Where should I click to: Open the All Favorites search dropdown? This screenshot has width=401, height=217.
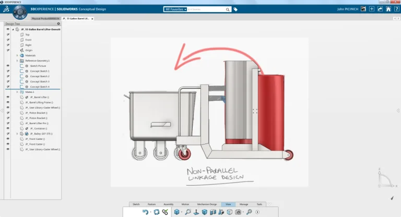click(x=175, y=9)
